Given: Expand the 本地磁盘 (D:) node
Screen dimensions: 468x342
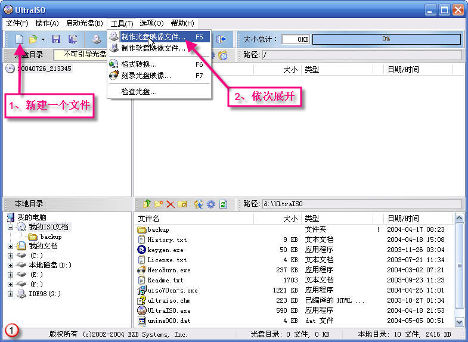Looking at the screenshot, I should pos(11,265).
